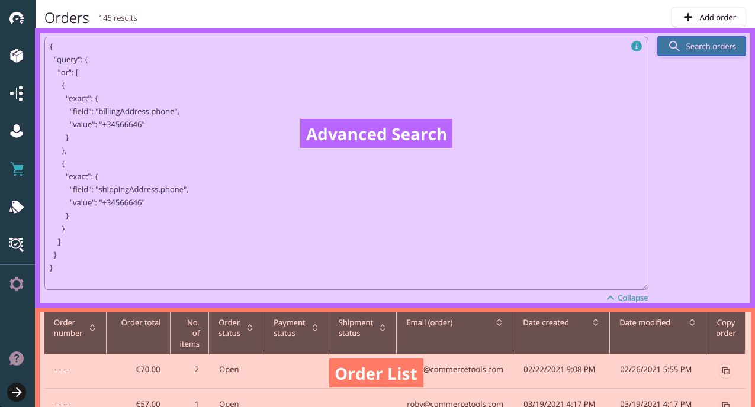Screen dimensions: 755x407
Task: Sort by Payment status column header
Action: [315, 328]
